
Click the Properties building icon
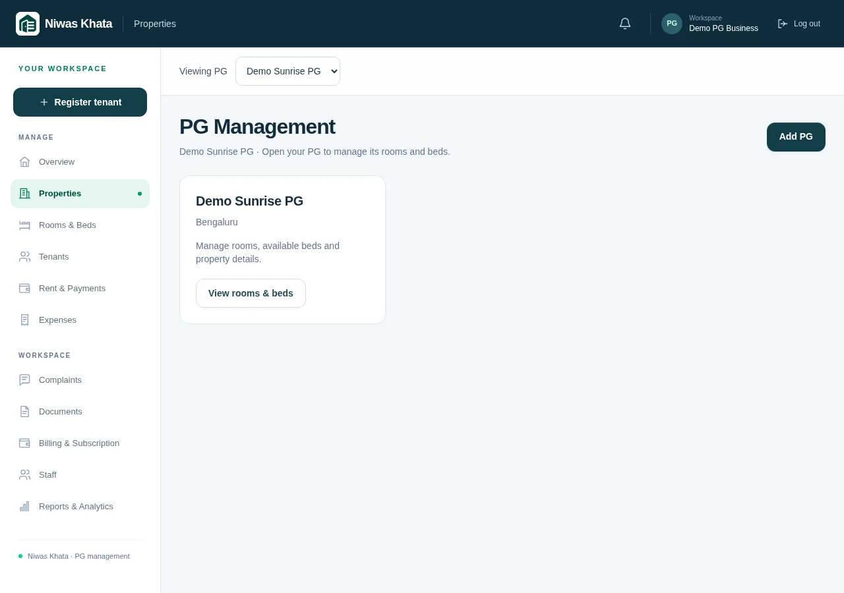tap(24, 193)
